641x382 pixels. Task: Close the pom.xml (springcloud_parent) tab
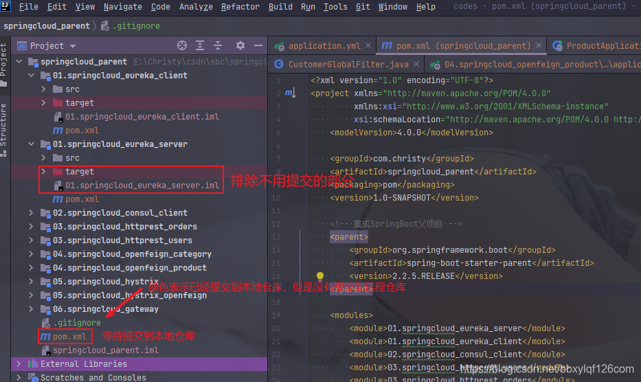[x=539, y=45]
